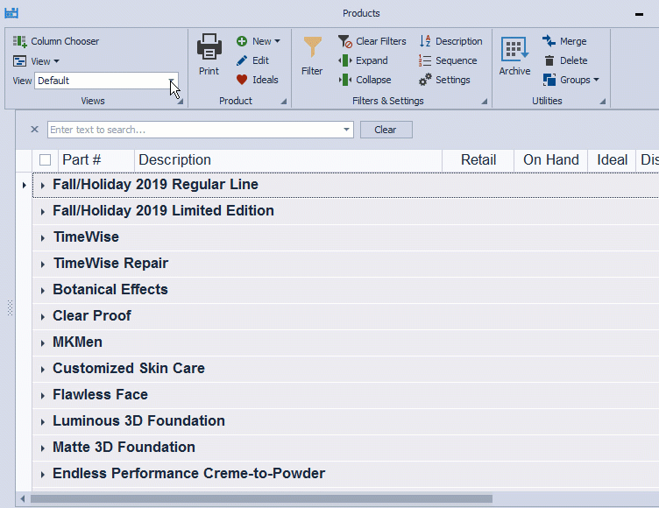Expand the TimeWise Repair group
Screen dimensions: 659x508
[42, 265]
